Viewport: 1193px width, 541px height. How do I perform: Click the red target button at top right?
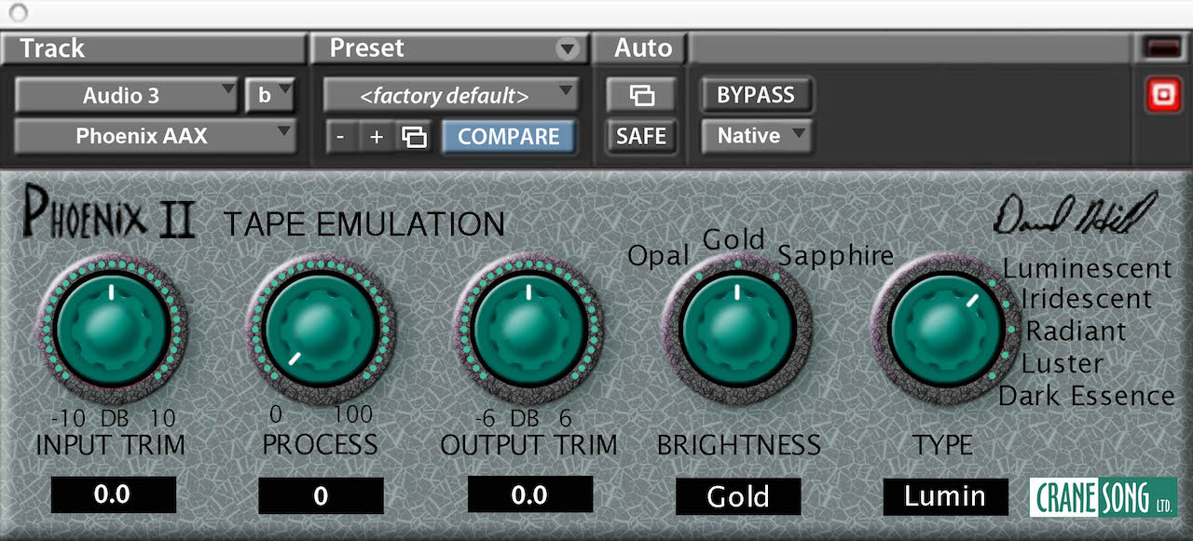pyautogui.click(x=1164, y=94)
